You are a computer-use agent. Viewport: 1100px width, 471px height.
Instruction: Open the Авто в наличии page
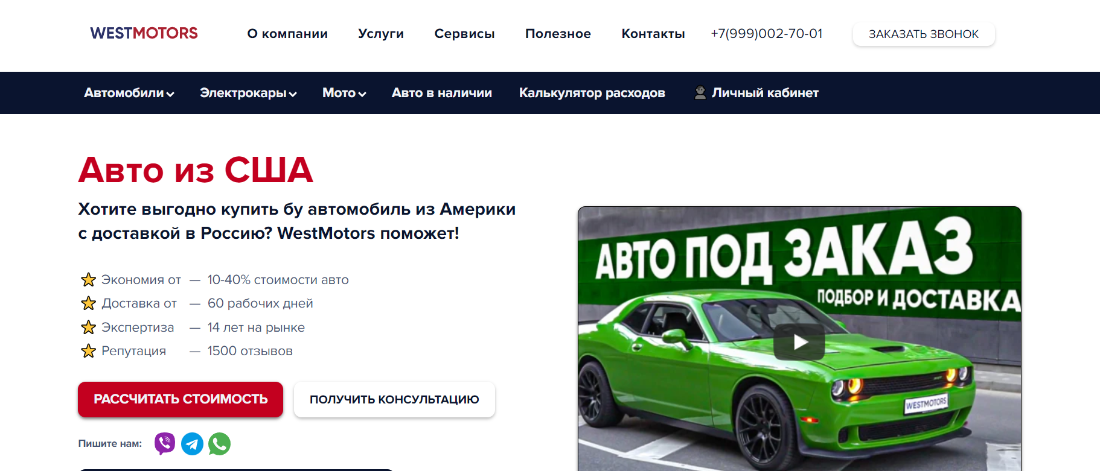442,93
